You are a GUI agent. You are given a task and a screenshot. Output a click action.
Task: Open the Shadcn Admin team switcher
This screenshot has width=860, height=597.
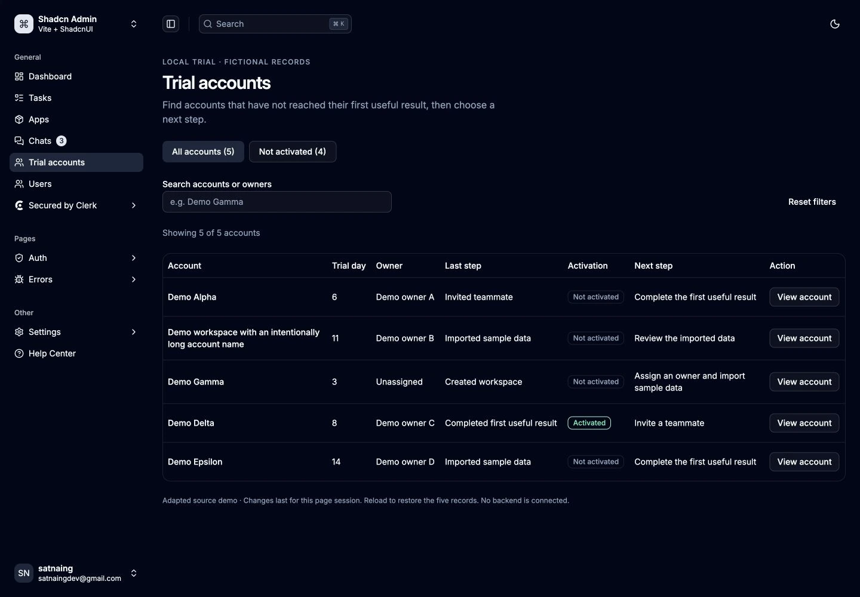point(76,24)
